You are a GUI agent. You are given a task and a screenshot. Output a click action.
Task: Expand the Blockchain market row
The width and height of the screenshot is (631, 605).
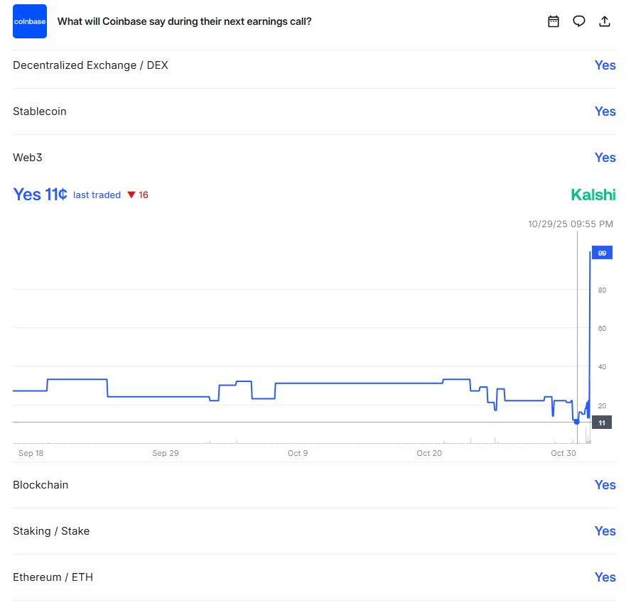(41, 485)
